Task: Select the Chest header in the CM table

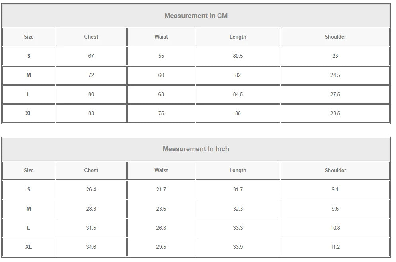Action: pos(91,37)
